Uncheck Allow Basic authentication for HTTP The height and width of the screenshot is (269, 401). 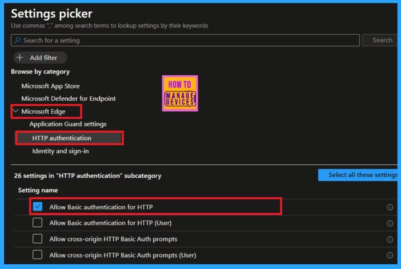tap(38, 207)
